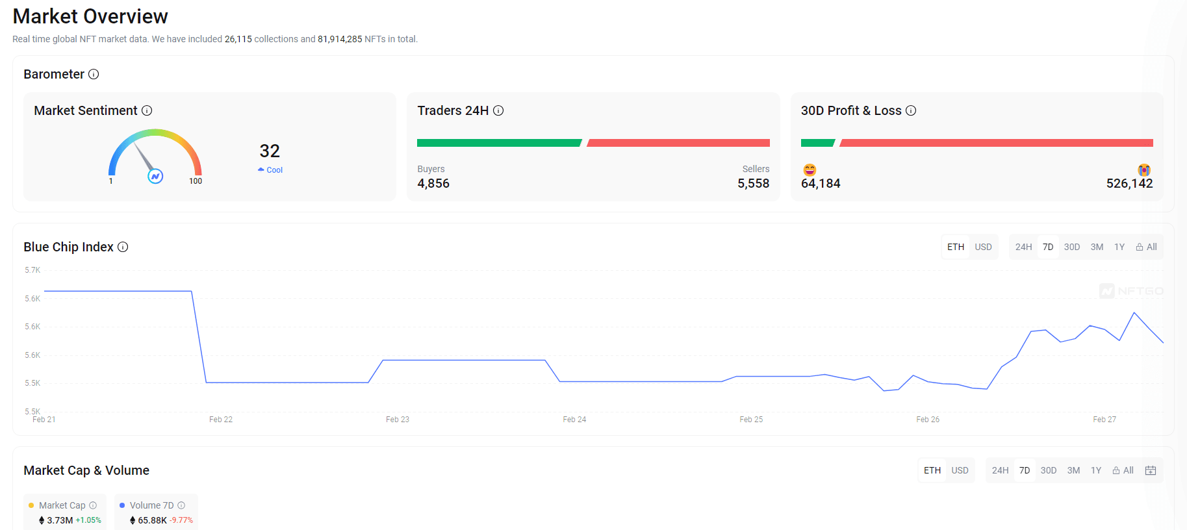The height and width of the screenshot is (530, 1187).
Task: Select 7D range for Blue Chip Index
Action: click(x=1048, y=247)
